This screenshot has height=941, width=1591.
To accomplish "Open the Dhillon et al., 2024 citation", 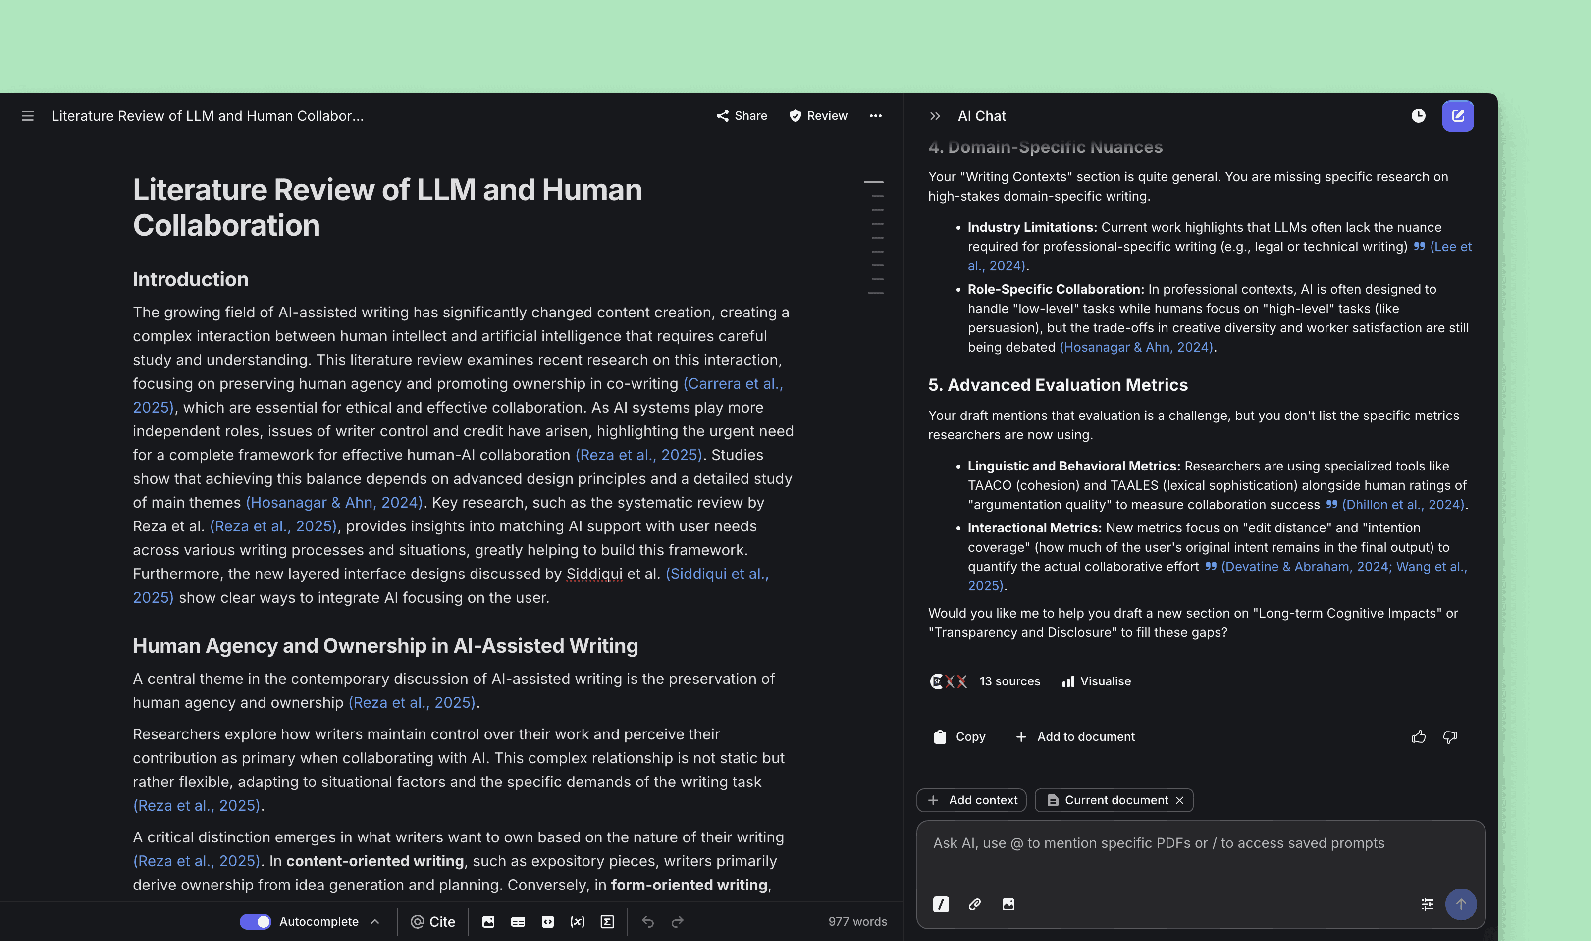I will [1402, 505].
